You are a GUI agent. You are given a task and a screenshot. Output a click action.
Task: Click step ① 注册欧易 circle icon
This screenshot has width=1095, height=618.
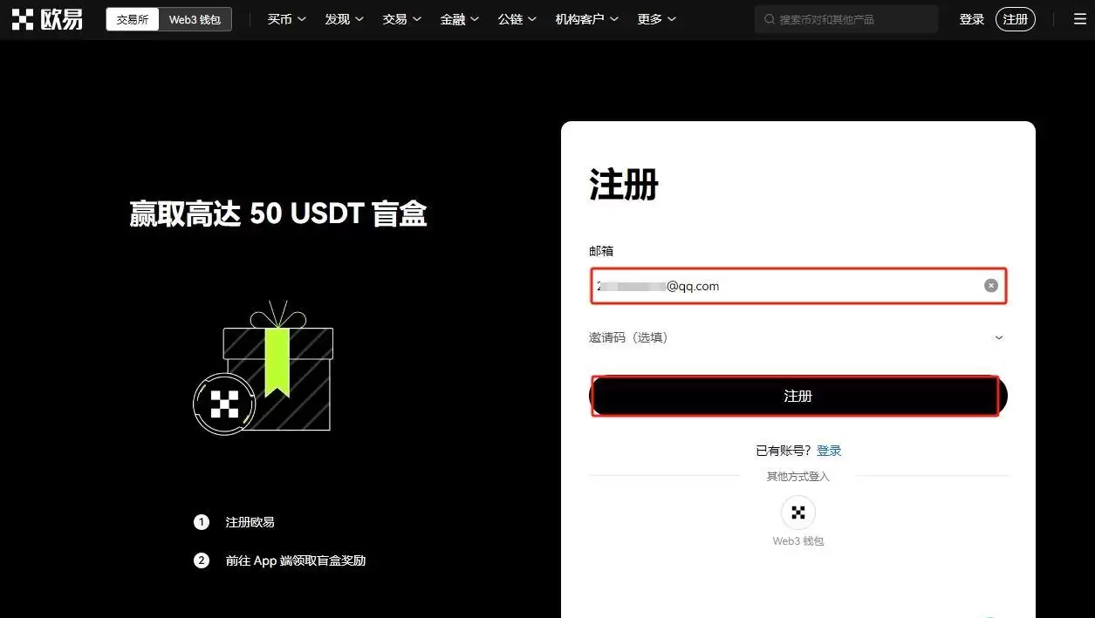click(x=202, y=521)
